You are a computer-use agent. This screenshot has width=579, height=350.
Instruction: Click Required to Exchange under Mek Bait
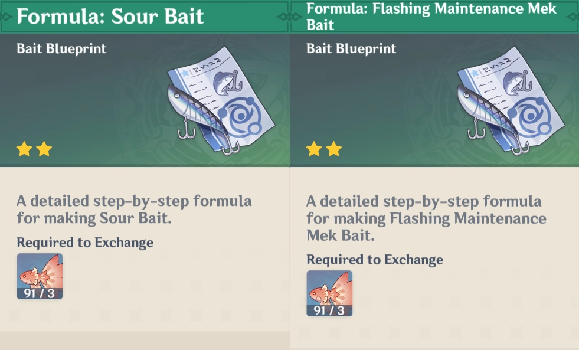pos(375,260)
